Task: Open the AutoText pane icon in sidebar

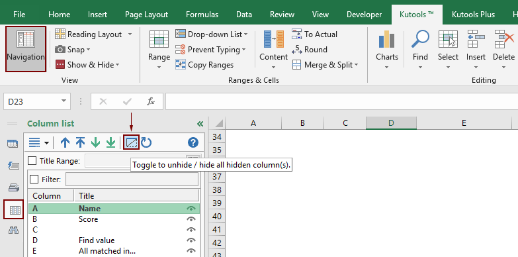Action: point(13,166)
